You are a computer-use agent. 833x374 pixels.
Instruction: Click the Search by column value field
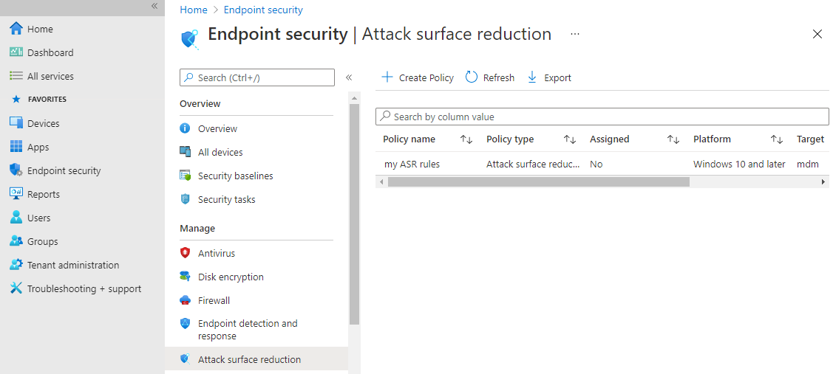click(602, 117)
